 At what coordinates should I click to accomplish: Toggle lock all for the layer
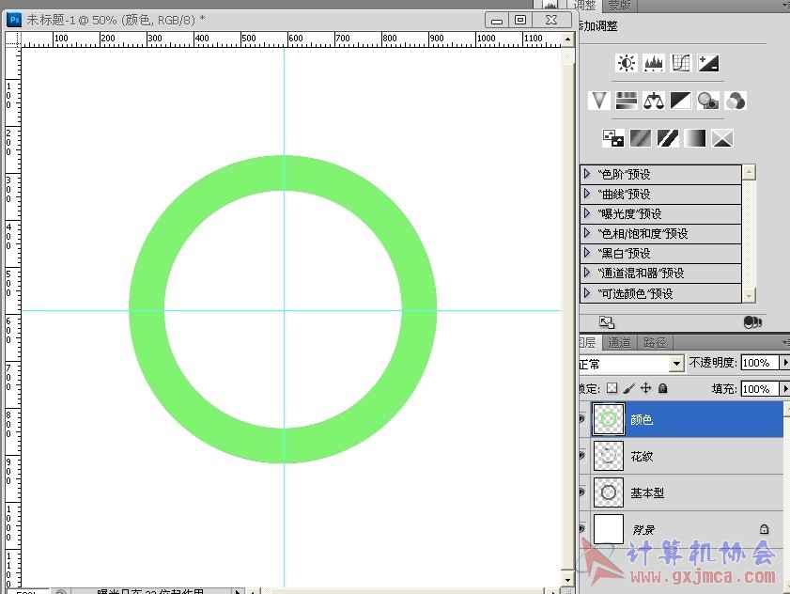[x=663, y=388]
